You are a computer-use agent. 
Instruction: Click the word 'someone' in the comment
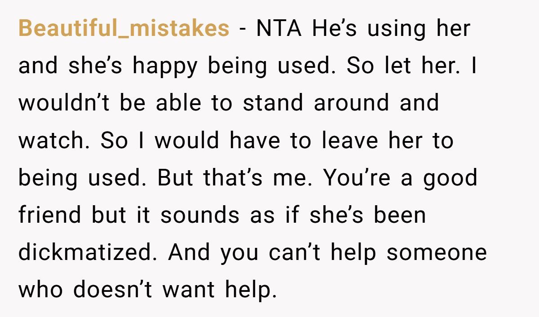coord(437,253)
